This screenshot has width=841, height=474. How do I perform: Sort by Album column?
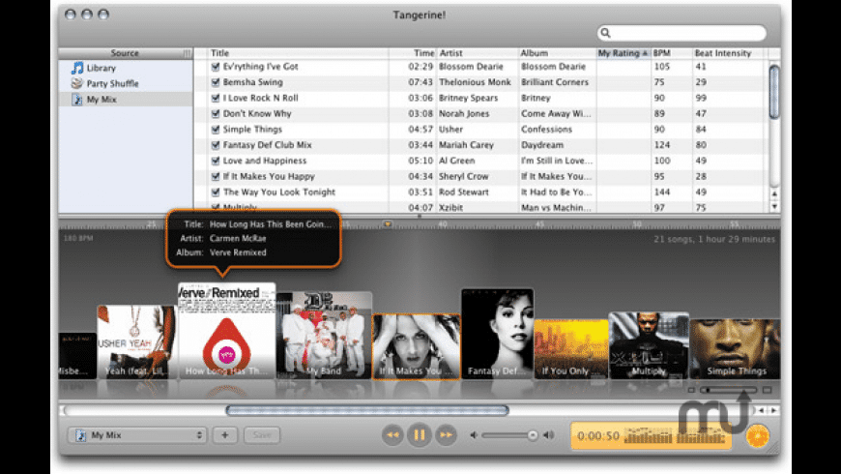click(557, 53)
